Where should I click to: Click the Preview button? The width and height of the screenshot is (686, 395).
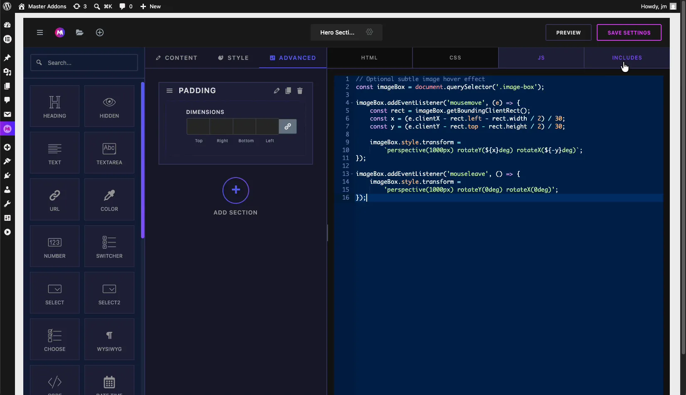(x=568, y=32)
